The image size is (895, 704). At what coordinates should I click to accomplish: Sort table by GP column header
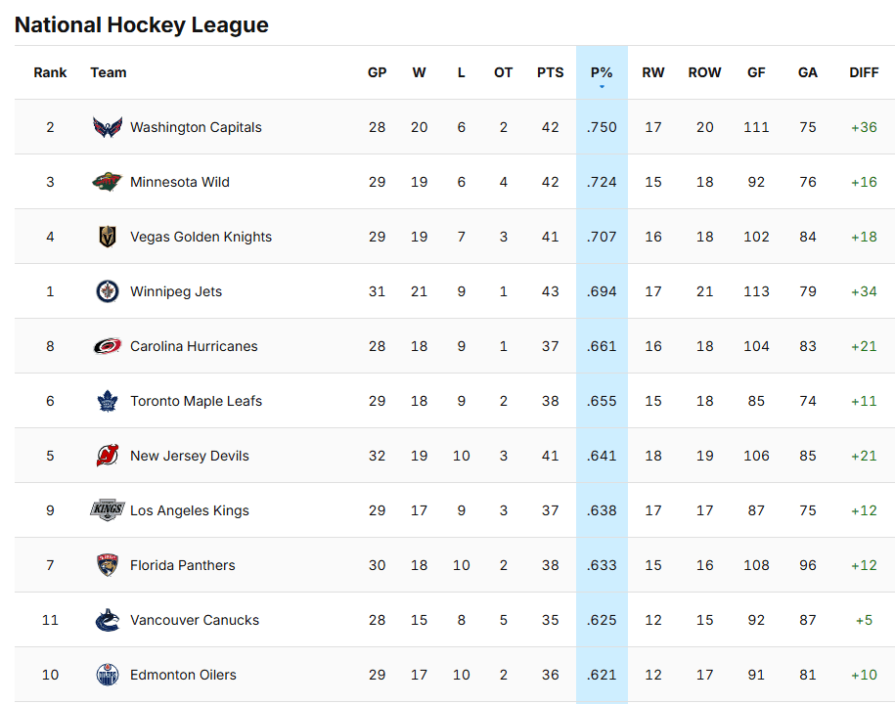(x=377, y=72)
